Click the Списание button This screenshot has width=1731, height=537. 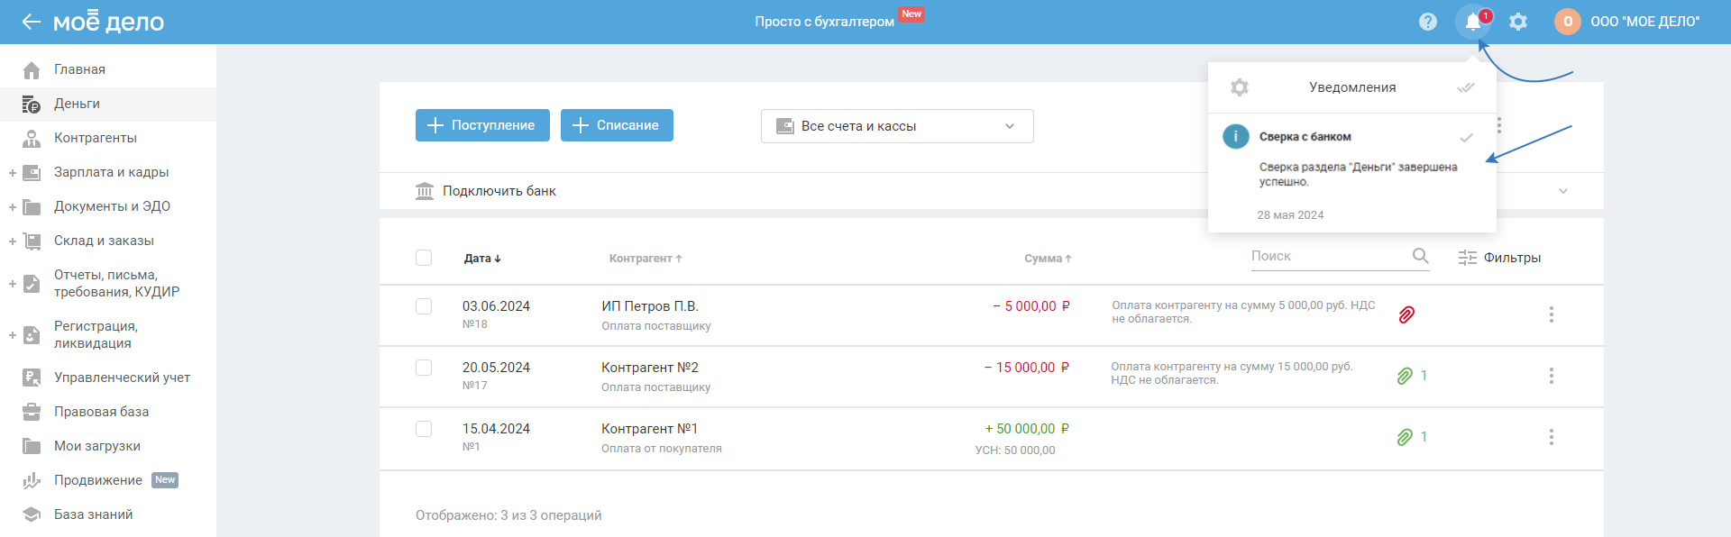[617, 125]
